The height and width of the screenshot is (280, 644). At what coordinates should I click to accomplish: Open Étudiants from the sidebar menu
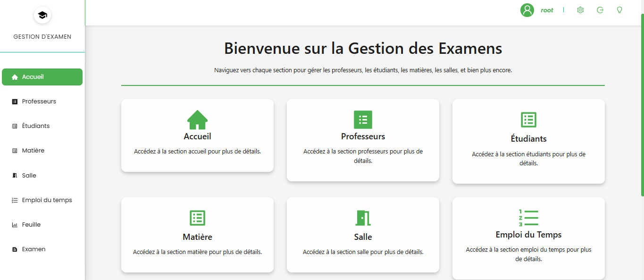(42, 126)
